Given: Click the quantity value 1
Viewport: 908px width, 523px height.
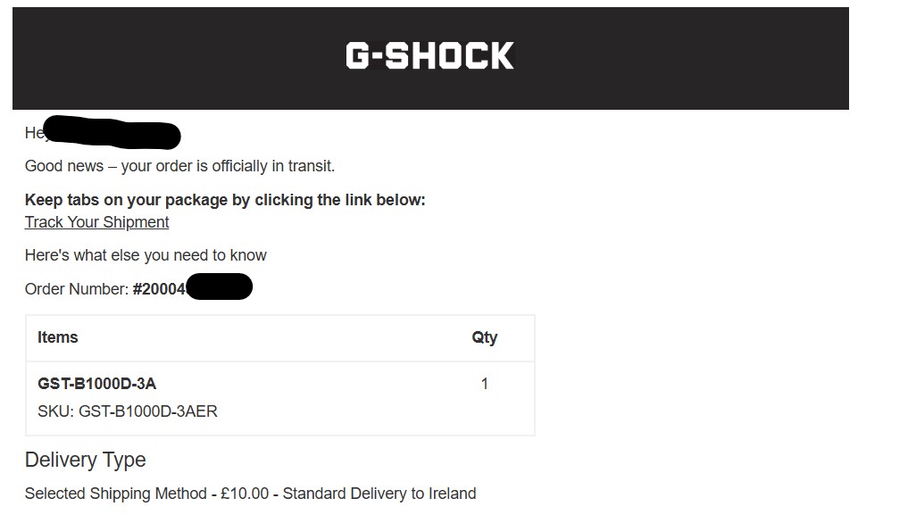Looking at the screenshot, I should tap(485, 384).
